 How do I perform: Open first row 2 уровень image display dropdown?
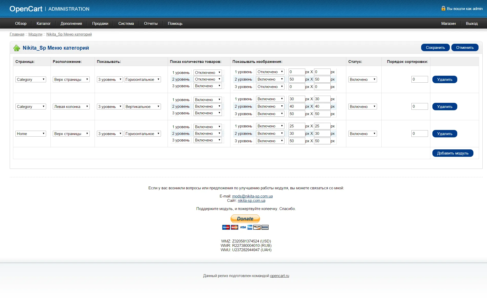point(270,79)
